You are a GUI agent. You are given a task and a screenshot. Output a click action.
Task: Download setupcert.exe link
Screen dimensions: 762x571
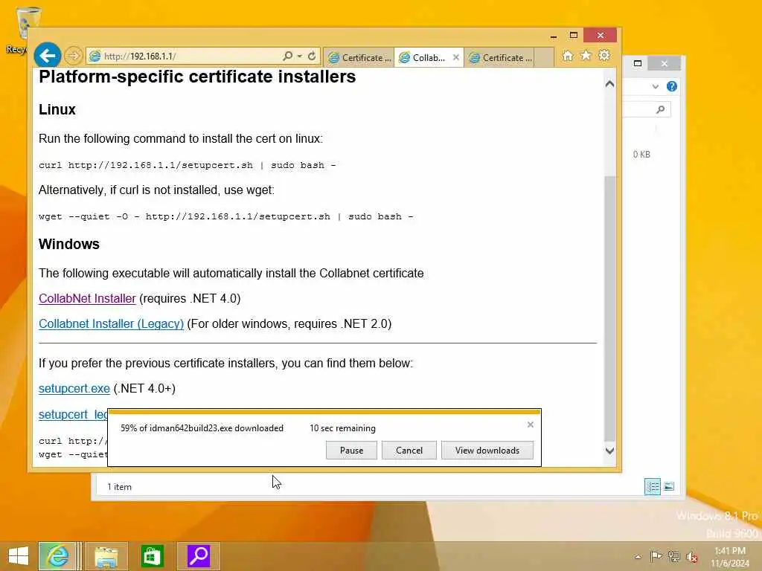point(74,388)
